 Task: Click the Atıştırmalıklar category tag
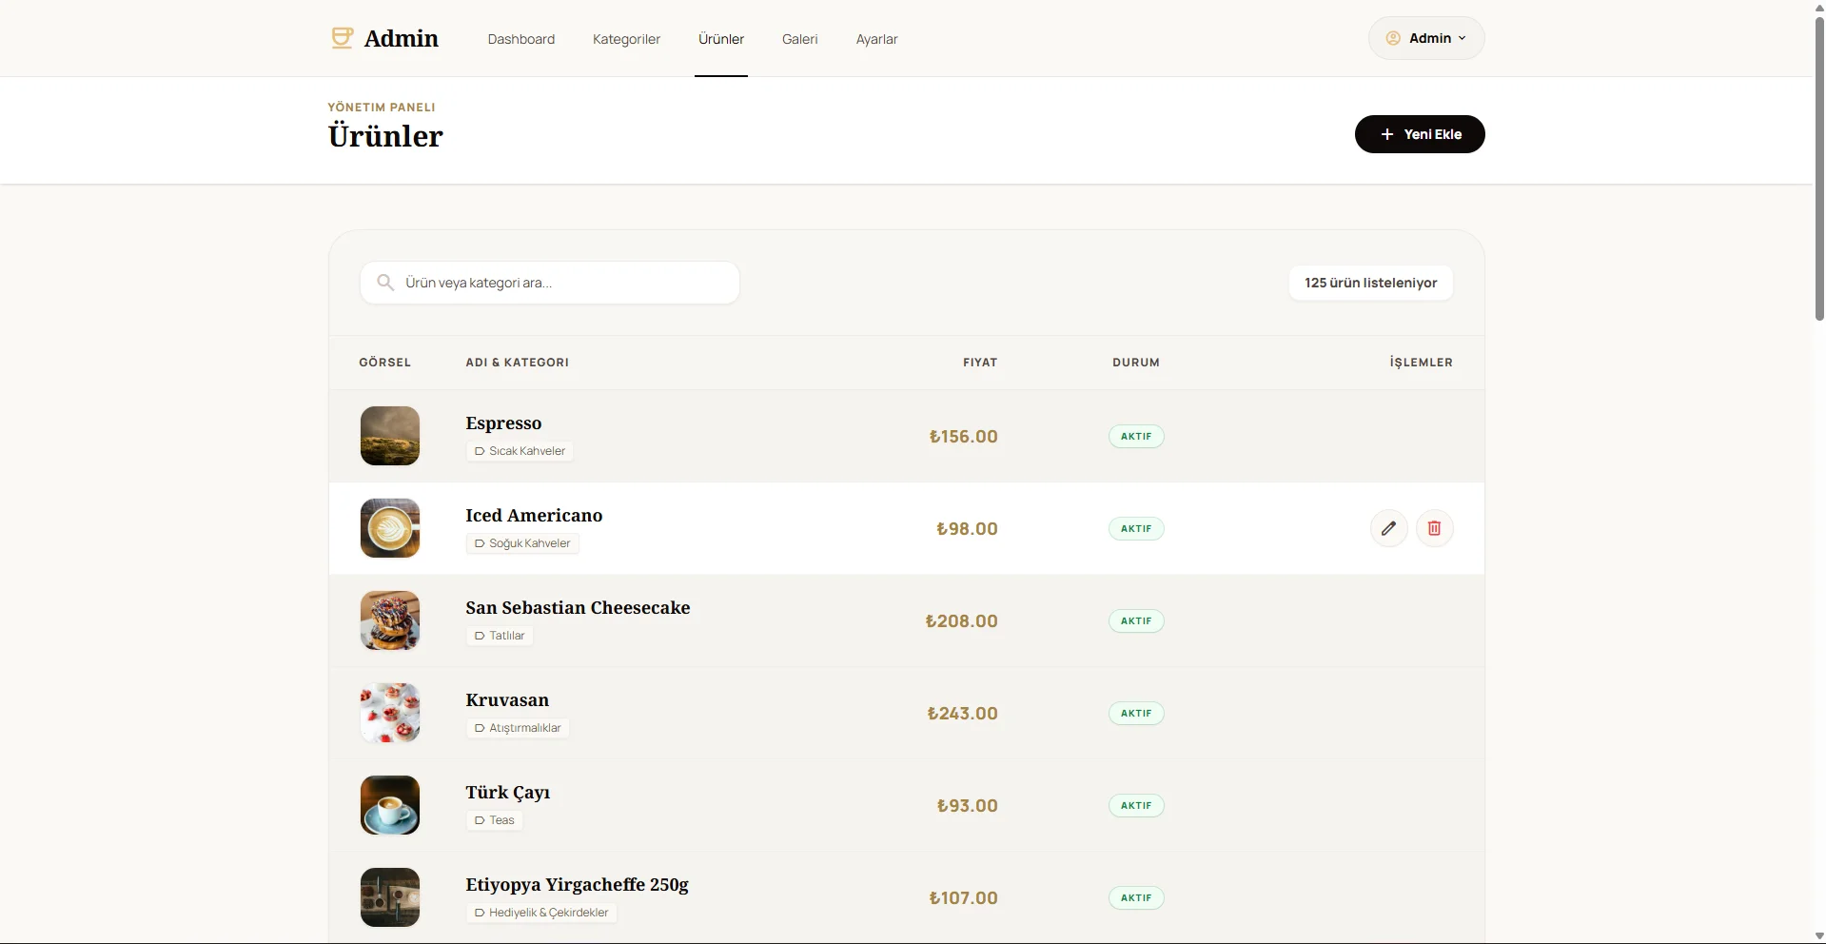tap(518, 728)
